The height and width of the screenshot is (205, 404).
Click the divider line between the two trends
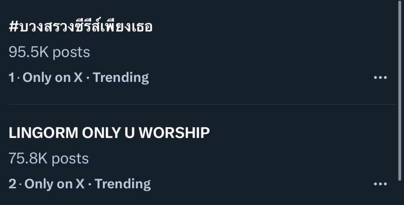click(201, 104)
